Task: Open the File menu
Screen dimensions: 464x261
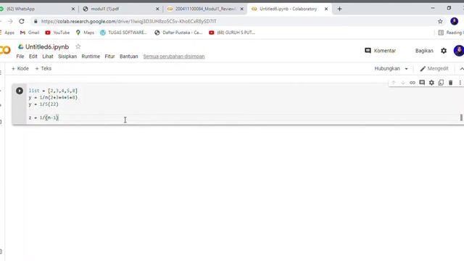Action: pyautogui.click(x=20, y=57)
